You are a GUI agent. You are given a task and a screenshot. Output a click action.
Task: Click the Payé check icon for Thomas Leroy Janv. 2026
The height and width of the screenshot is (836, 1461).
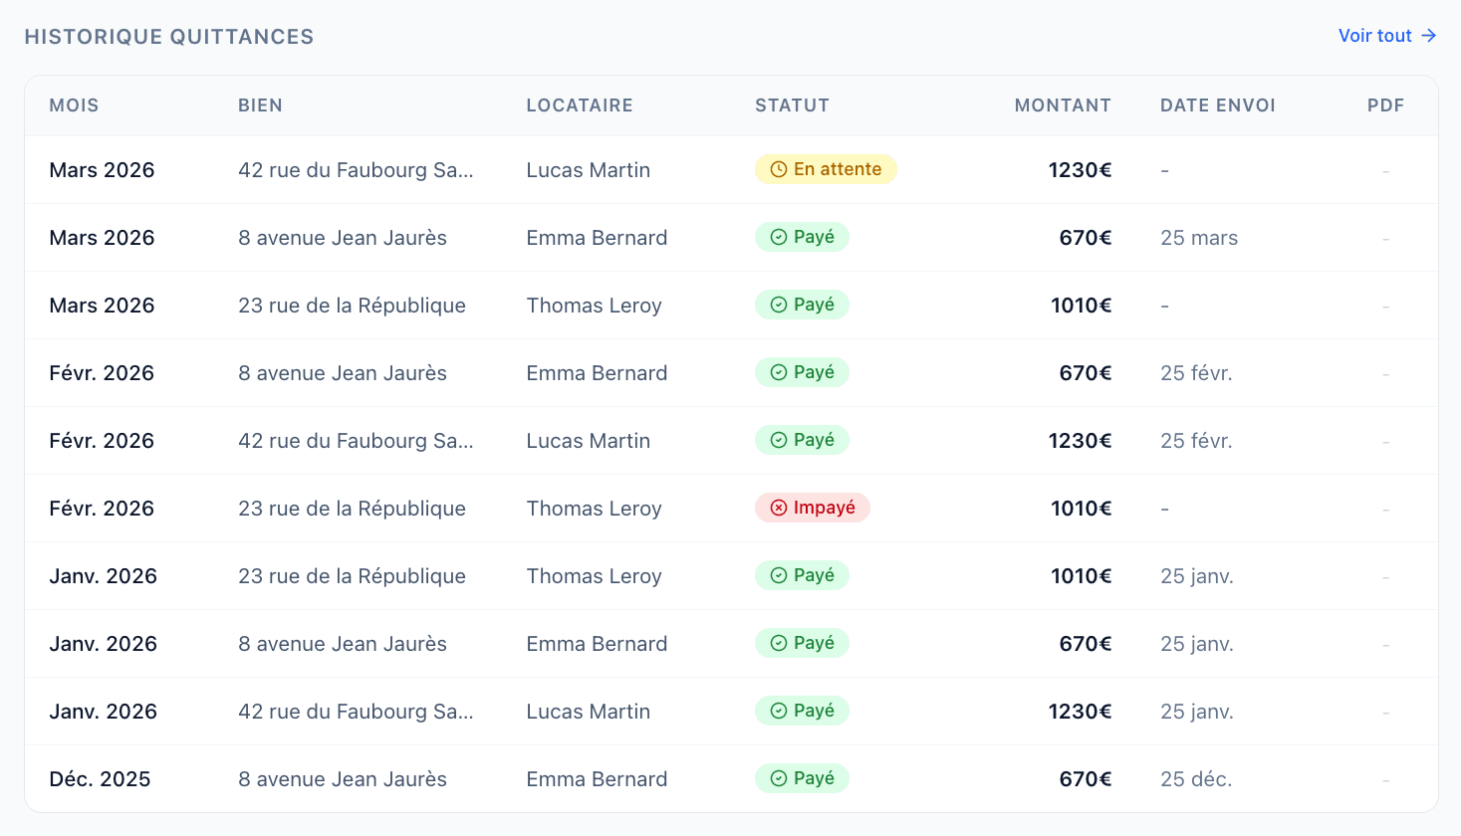click(779, 575)
